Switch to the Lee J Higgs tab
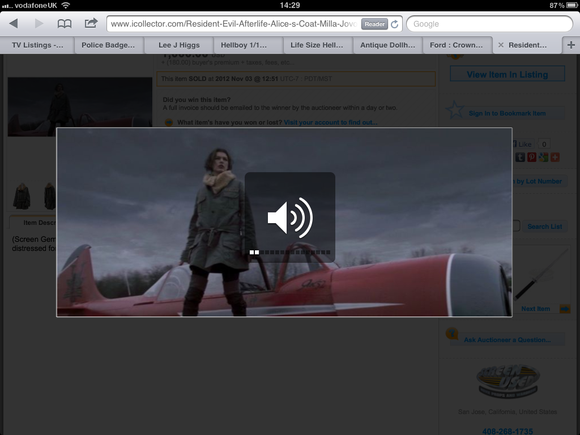Image resolution: width=580 pixels, height=435 pixels. (179, 45)
